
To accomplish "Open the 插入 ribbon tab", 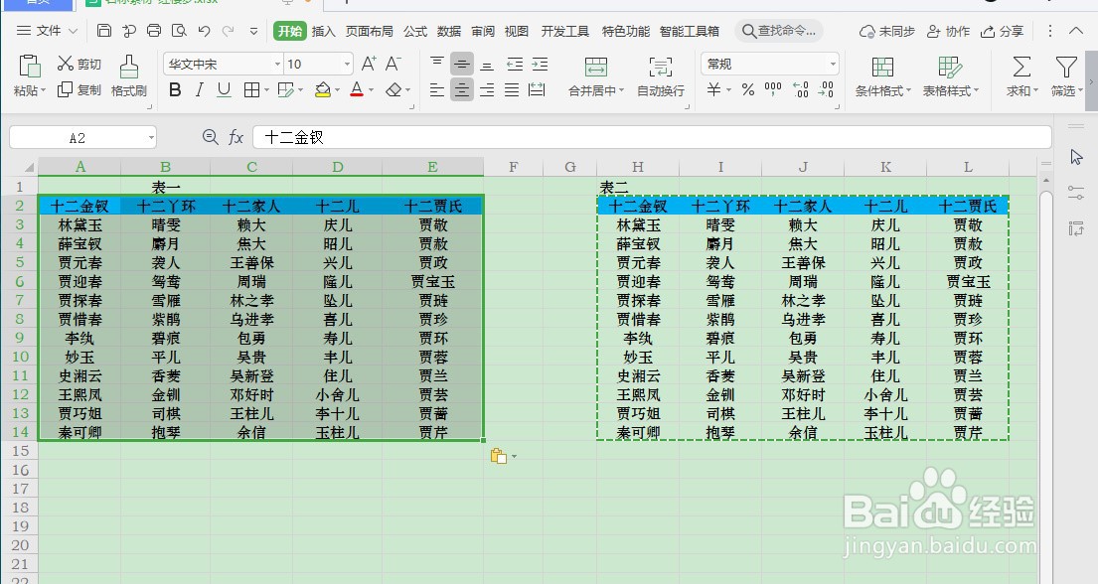I will pyautogui.click(x=324, y=31).
